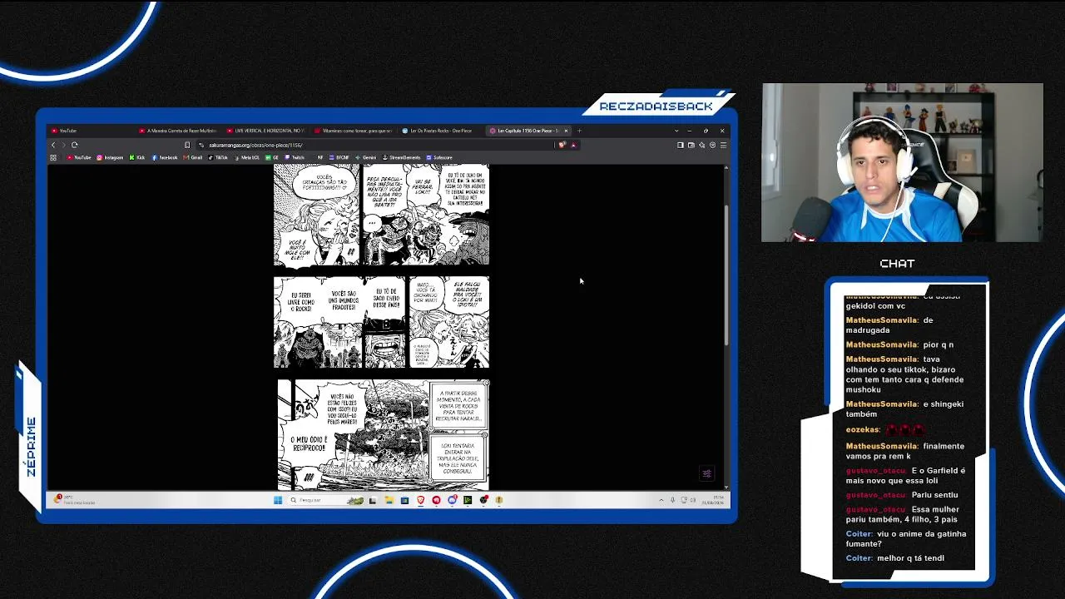Viewport: 1065px width, 599px height.
Task: Open File Explorer from the taskbar
Action: point(389,500)
